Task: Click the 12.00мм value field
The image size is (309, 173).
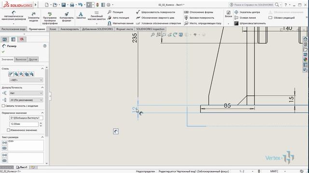Action: pyautogui.click(x=24, y=124)
